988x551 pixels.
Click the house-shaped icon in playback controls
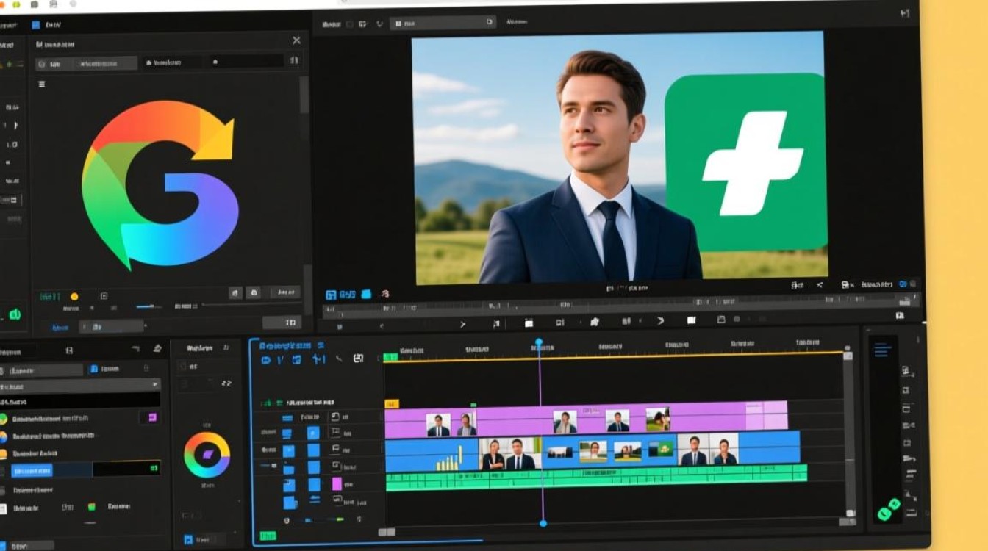coord(595,321)
